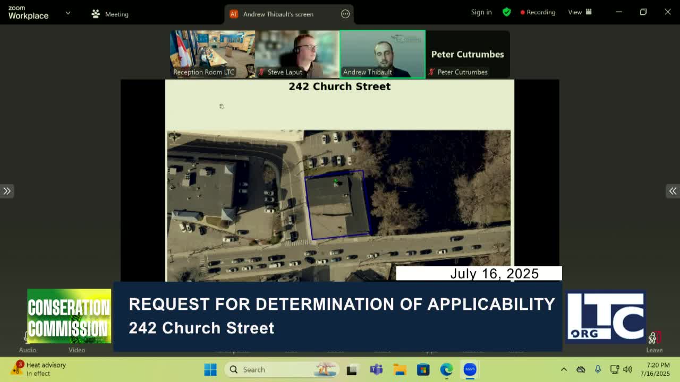Image resolution: width=680 pixels, height=382 pixels.
Task: Select Andrew Thibault's video thumbnail
Action: pyautogui.click(x=382, y=54)
